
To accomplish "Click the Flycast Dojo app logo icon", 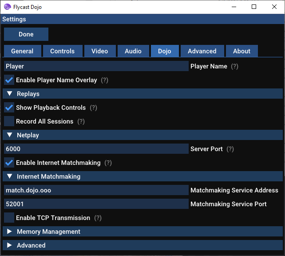I will 8,7.
